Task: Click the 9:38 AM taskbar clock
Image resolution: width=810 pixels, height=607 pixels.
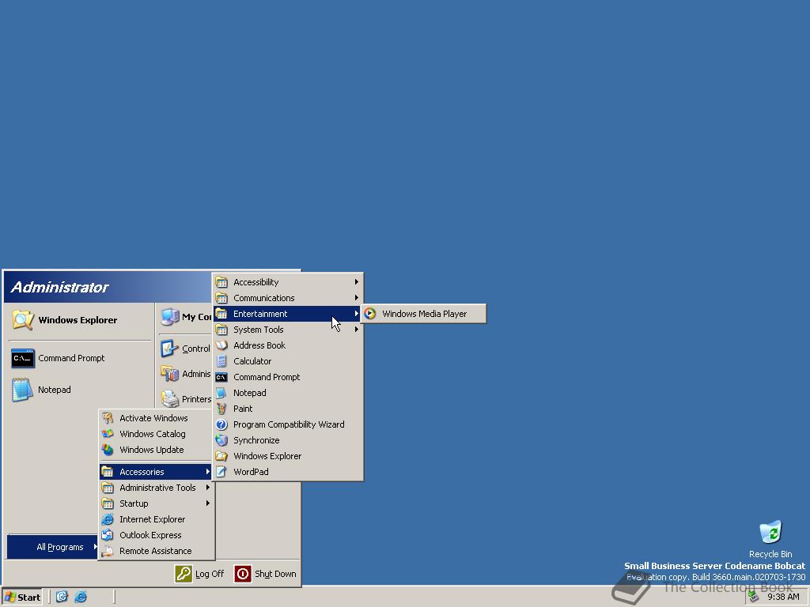Action: coord(783,598)
